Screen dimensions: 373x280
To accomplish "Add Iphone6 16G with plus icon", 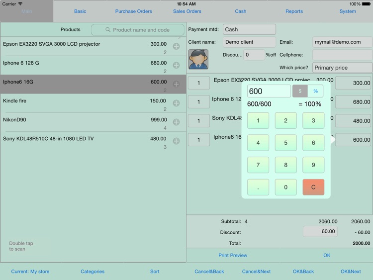I will coord(176,84).
